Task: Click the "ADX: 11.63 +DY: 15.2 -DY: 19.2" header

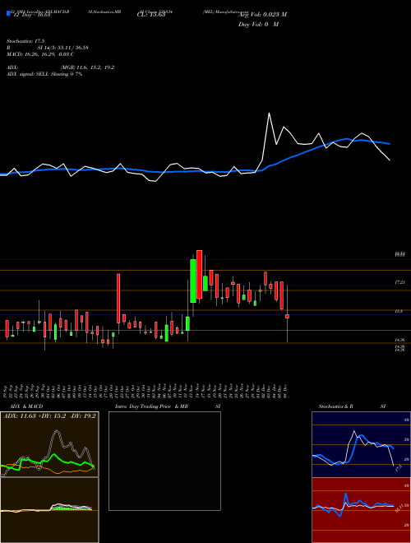Action: coord(49,416)
